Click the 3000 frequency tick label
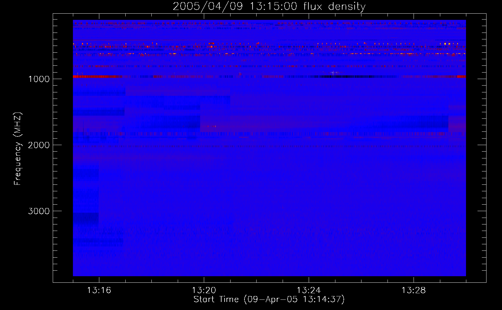The height and width of the screenshot is (310, 502). click(x=39, y=211)
